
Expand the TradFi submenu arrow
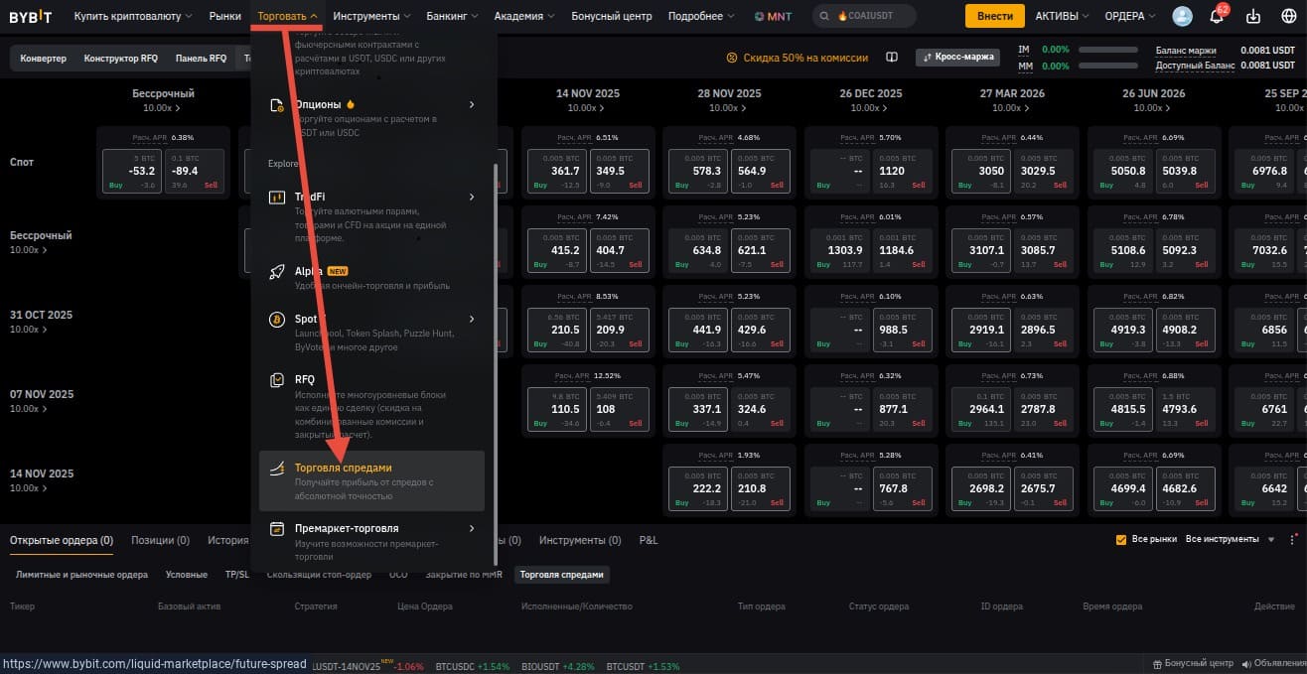tap(472, 198)
